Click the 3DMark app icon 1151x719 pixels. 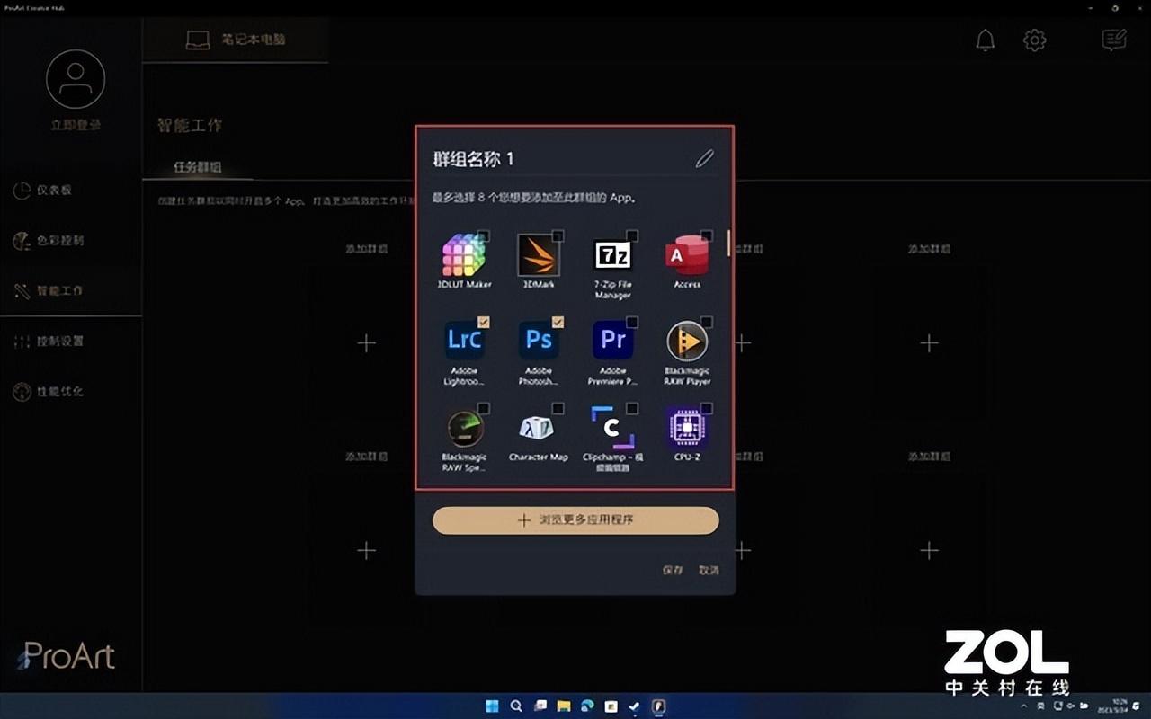[539, 255]
